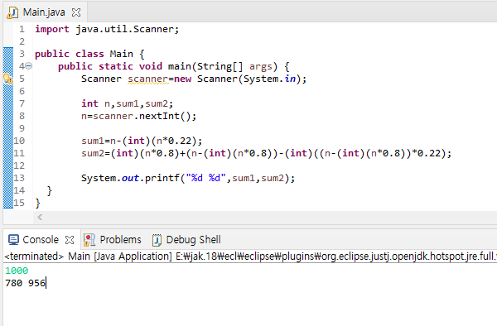Click the format string "%d %d" on line 13

[206, 178]
